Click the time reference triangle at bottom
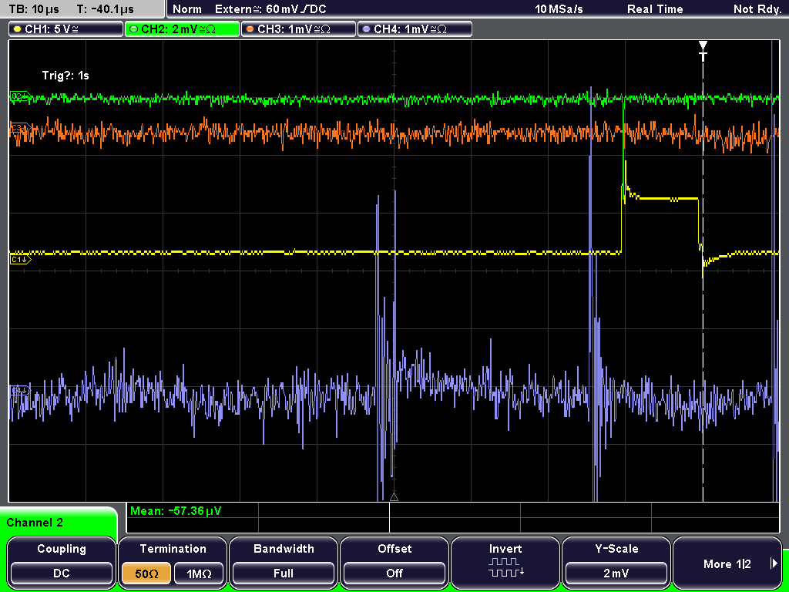Viewport: 789px width, 592px height. (394, 496)
